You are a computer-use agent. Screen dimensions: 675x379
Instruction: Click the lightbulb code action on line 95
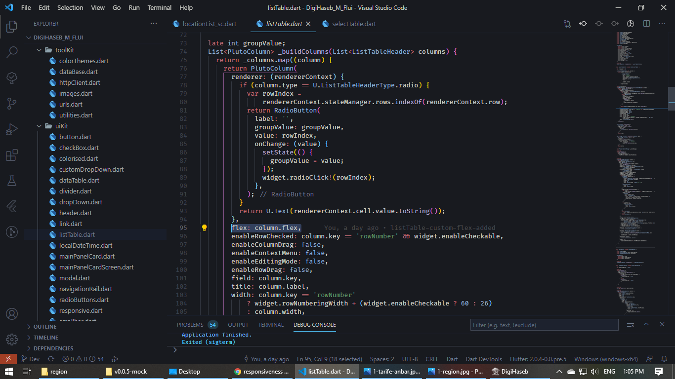click(205, 227)
